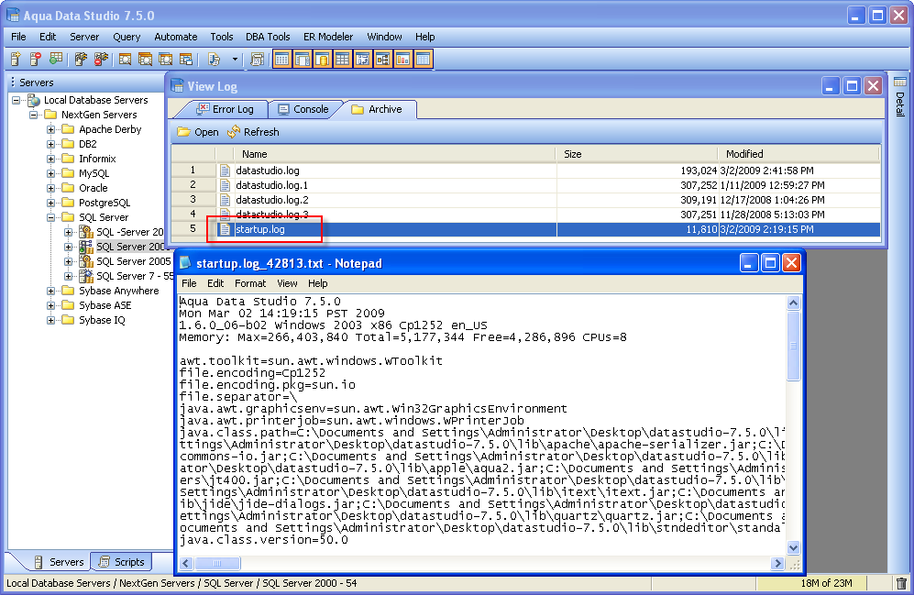Image resolution: width=914 pixels, height=595 pixels.
Task: Click the green-dot table toolbar icon
Action: coord(56,59)
